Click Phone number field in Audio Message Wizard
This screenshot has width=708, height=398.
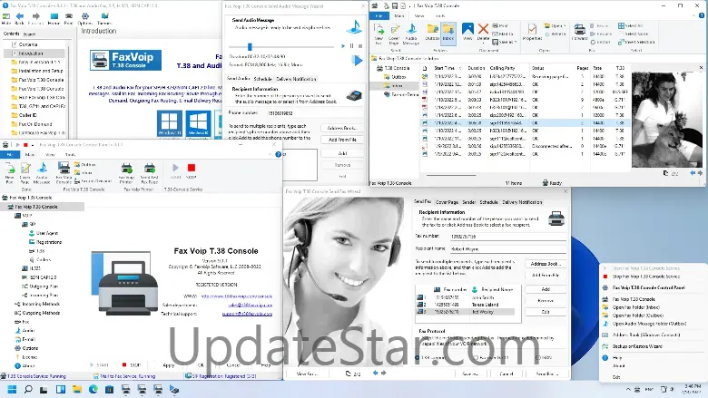click(314, 113)
